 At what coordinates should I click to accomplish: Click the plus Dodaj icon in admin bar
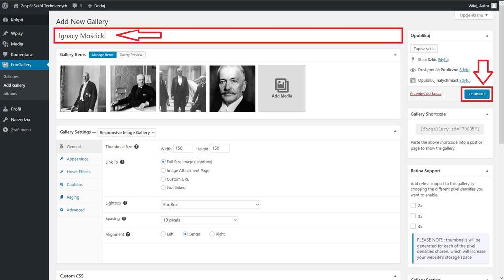click(x=90, y=6)
